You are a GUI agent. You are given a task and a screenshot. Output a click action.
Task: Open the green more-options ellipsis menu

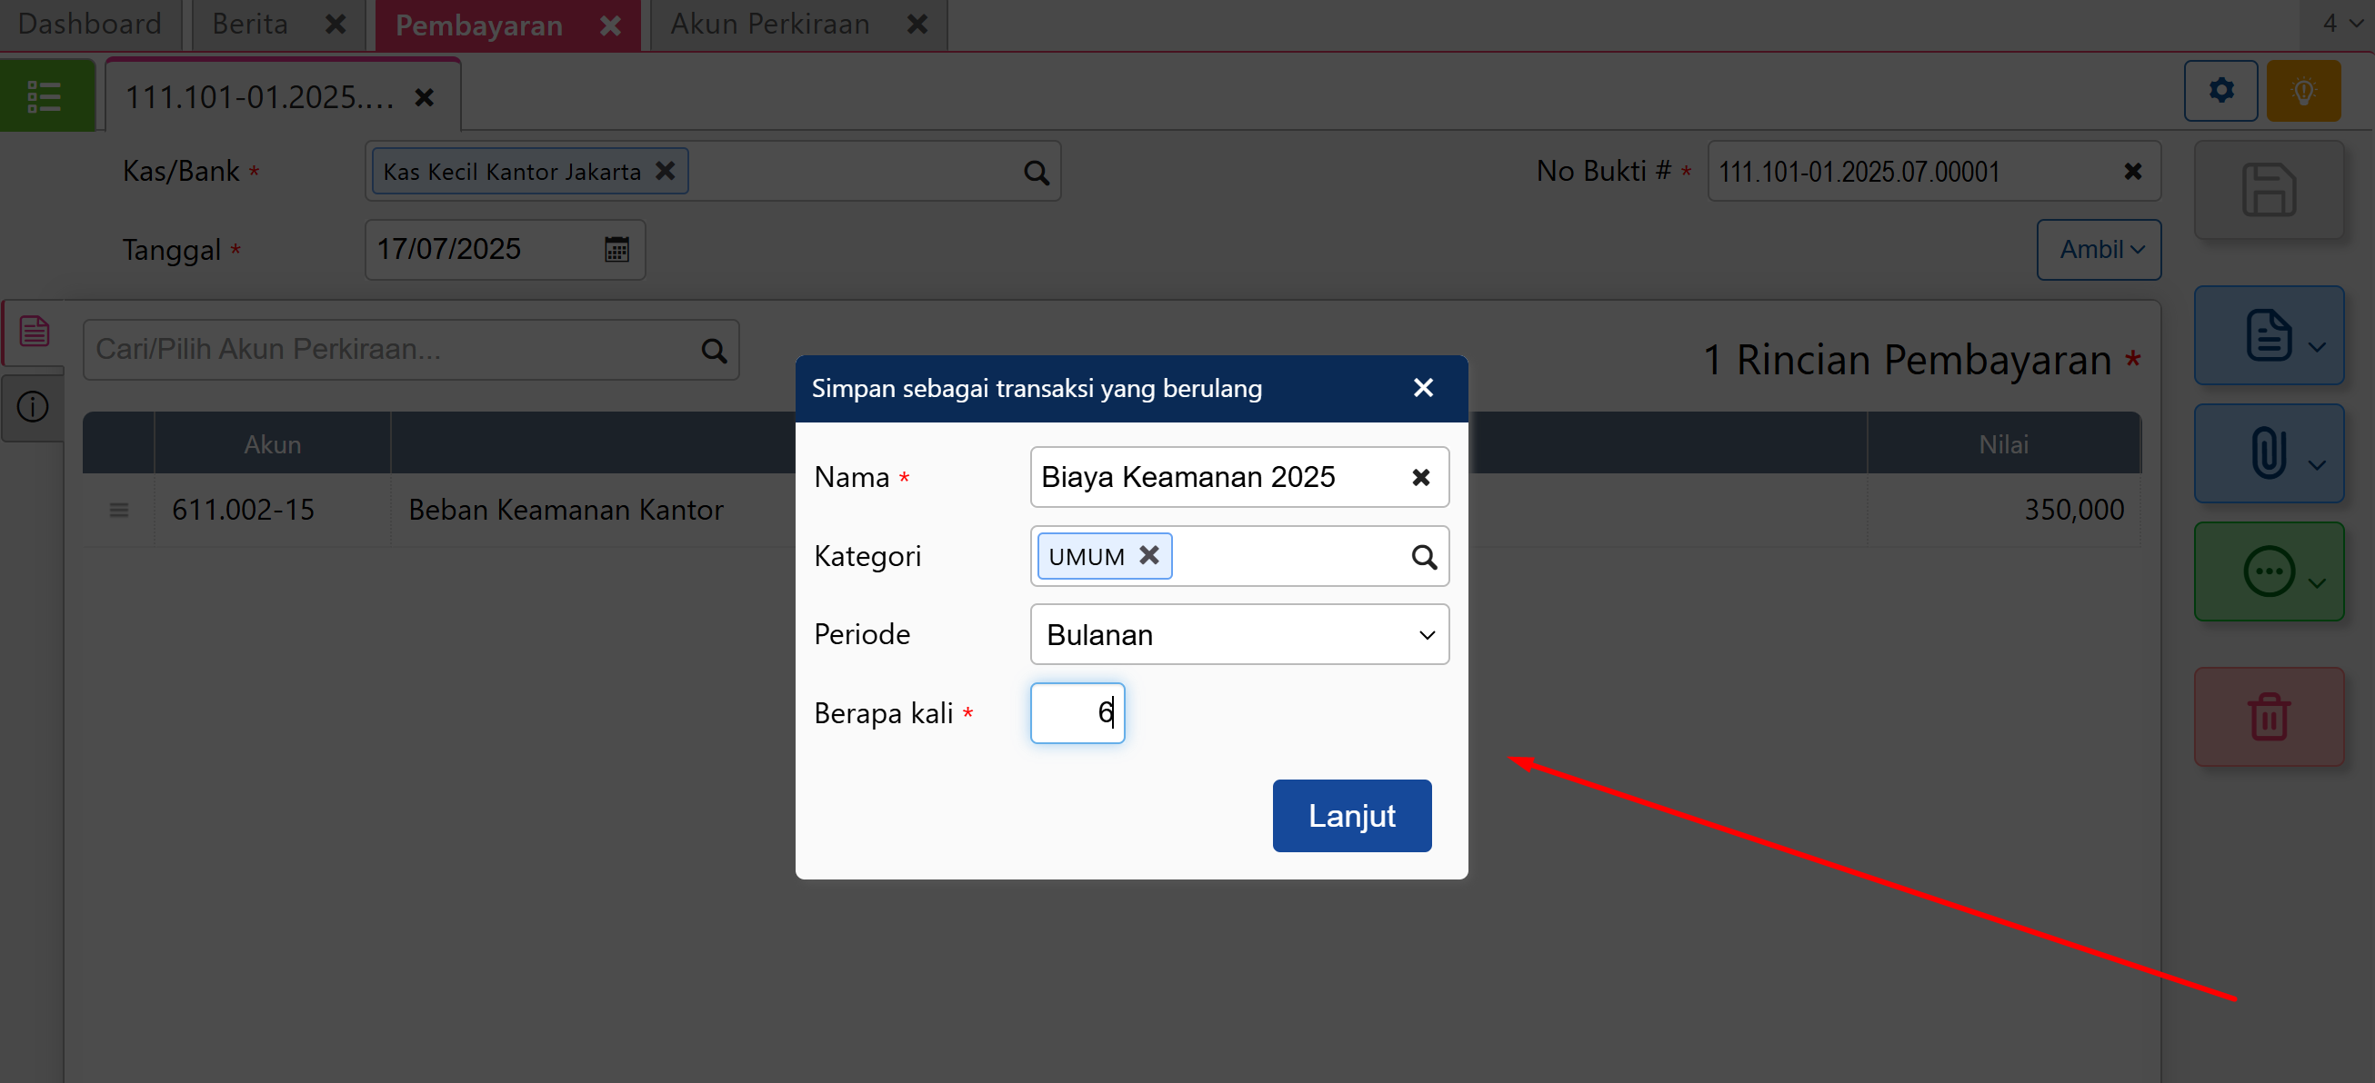click(2267, 571)
